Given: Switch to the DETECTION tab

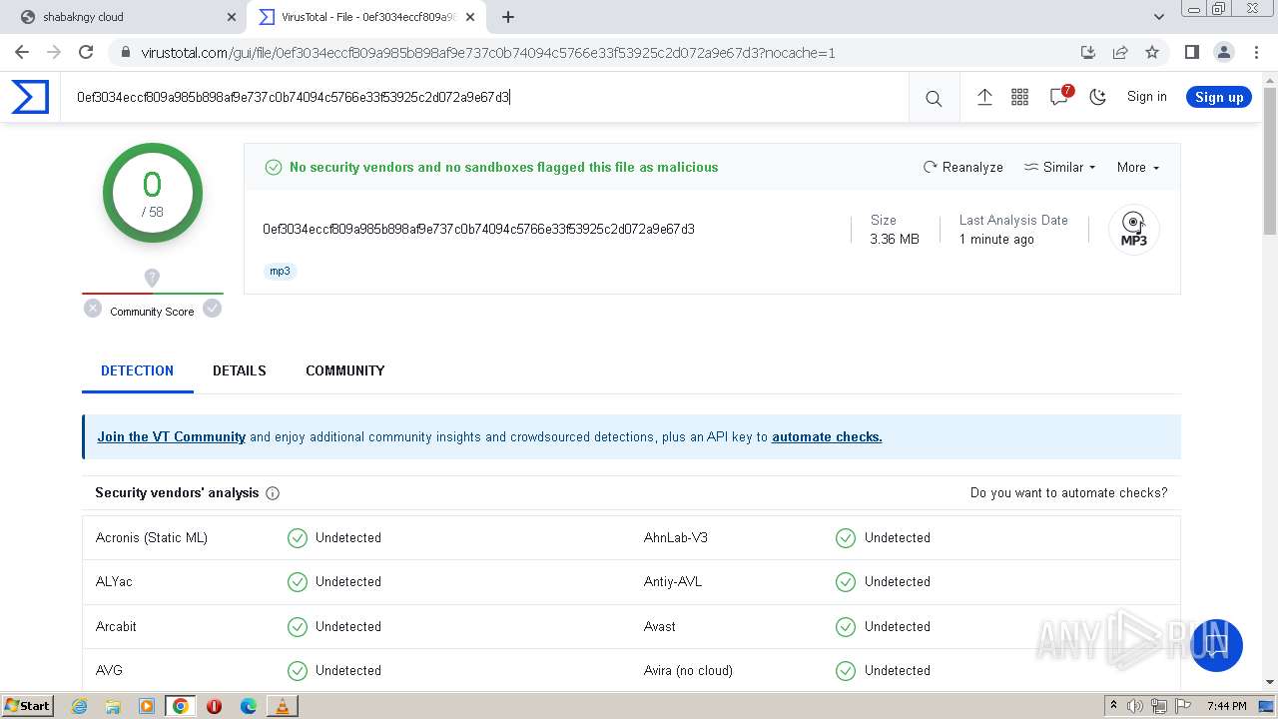Looking at the screenshot, I should (137, 370).
